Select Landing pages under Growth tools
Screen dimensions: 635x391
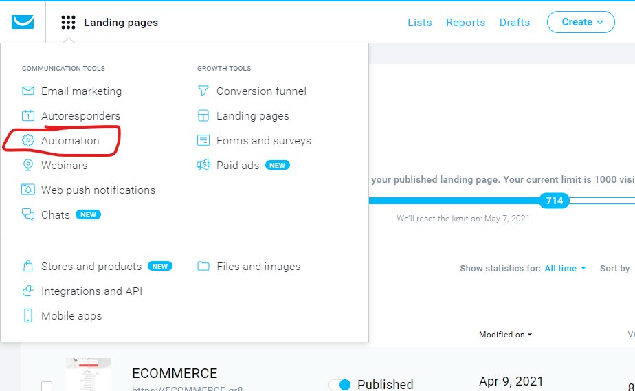coord(253,116)
